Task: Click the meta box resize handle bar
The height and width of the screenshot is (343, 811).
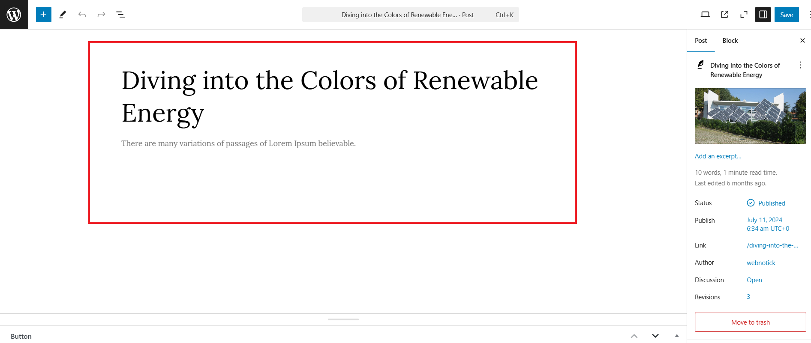Action: (343, 319)
